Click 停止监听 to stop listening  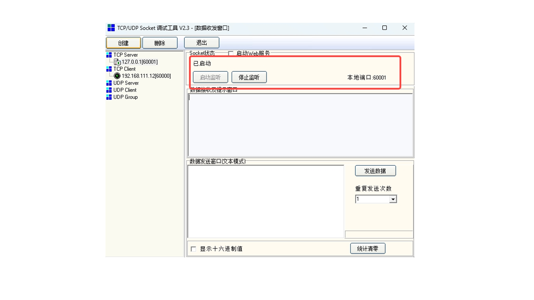tap(249, 77)
